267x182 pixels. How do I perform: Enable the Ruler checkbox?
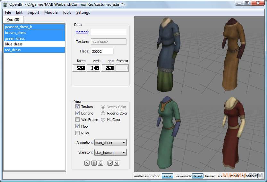coord(77,133)
